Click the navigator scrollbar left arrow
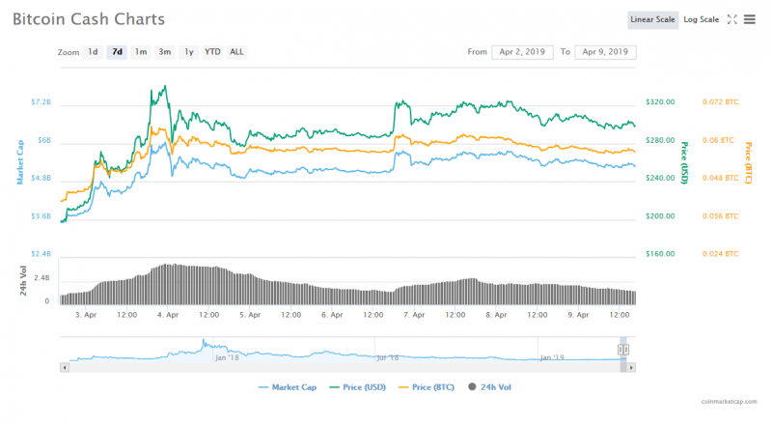The height and width of the screenshot is (425, 772). 64,367
